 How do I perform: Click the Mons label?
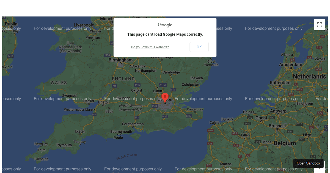point(267,142)
